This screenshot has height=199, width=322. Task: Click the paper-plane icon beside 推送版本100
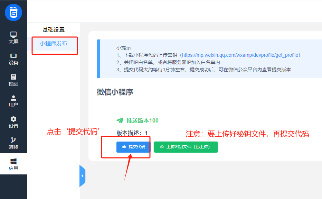120,120
